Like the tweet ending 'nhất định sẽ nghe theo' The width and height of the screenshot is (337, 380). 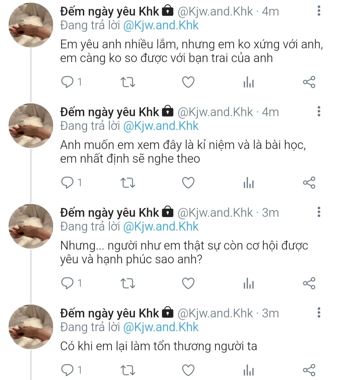coord(188,182)
